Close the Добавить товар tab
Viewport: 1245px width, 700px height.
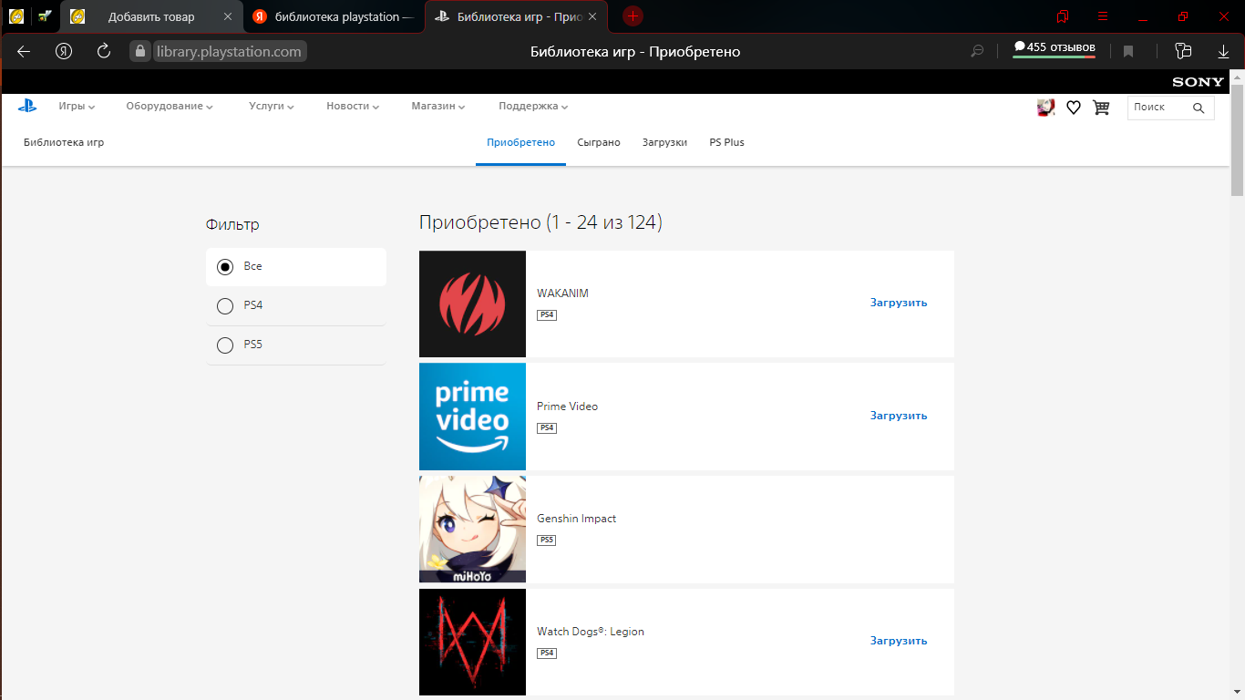(x=228, y=16)
